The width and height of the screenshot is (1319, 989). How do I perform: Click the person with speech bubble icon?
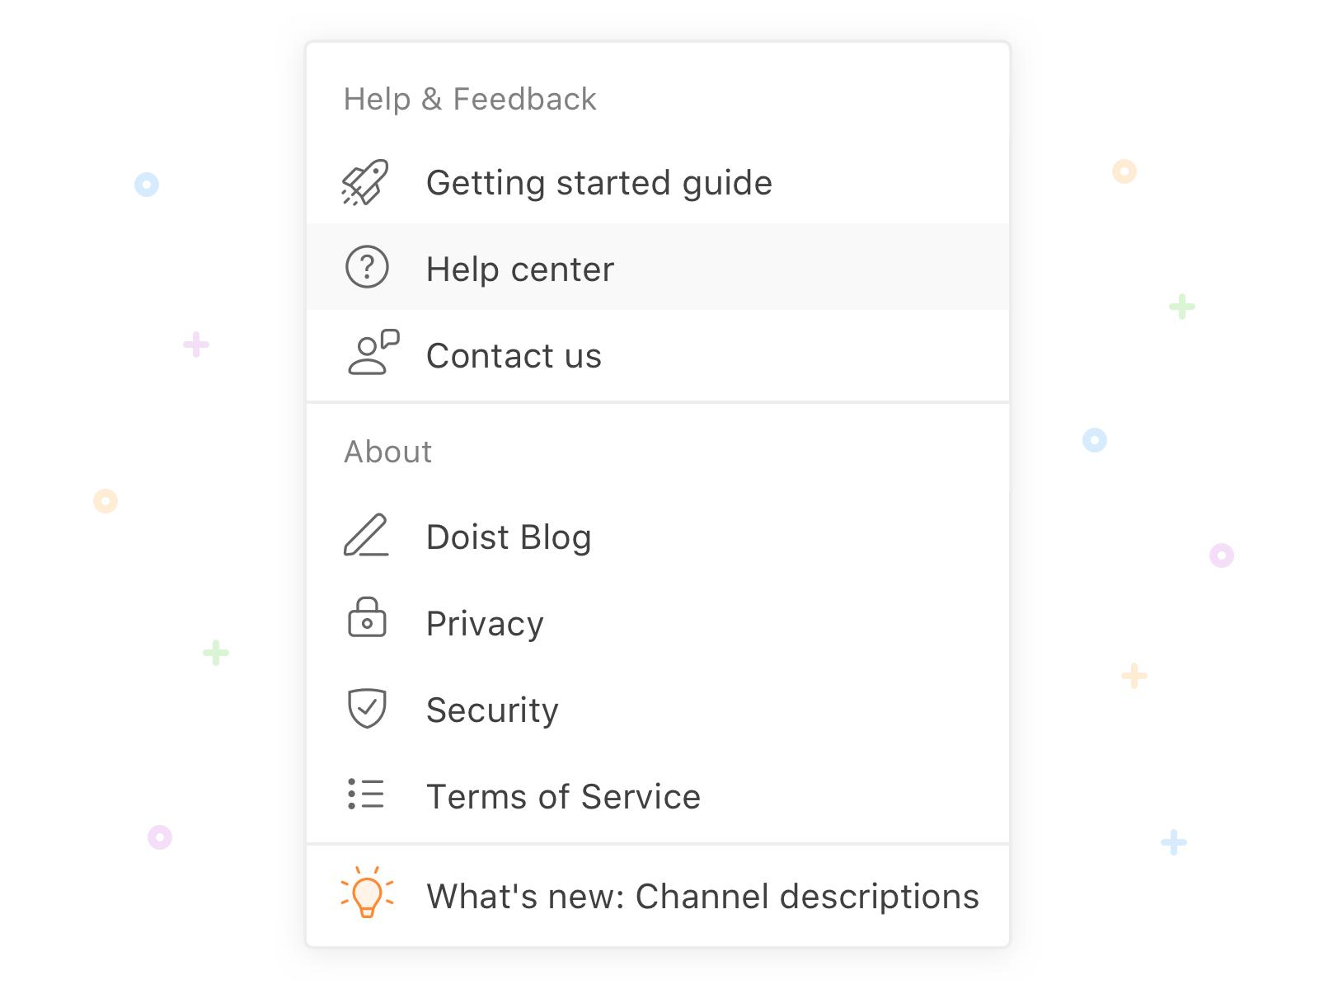coord(373,353)
